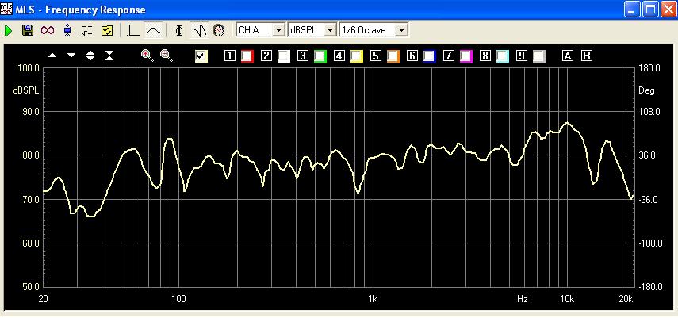This screenshot has width=678, height=322.
Task: Click the B cursor button
Action: point(587,56)
